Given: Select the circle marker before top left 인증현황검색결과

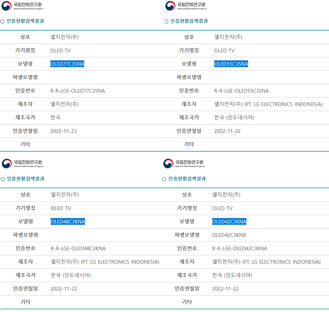Looking at the screenshot, I should (x=3, y=21).
